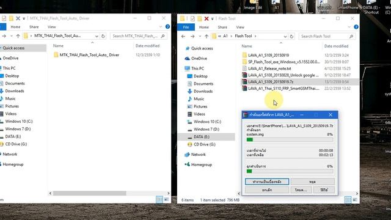Screen dimensions: 391x220
Task: Click the Mode button in extraction dialog
Action: point(301,190)
